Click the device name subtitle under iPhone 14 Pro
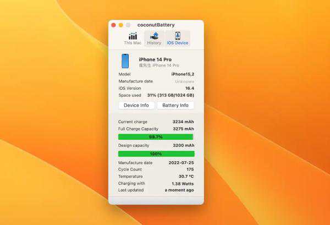 pos(159,65)
